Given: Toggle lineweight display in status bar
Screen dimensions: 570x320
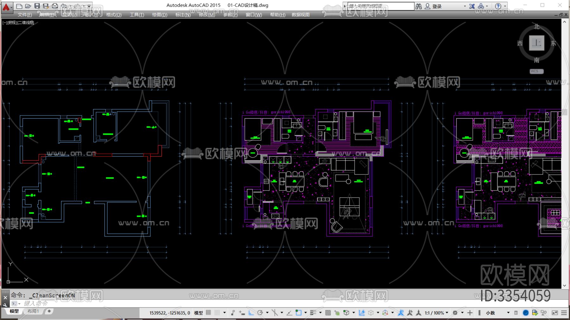Looking at the screenshot, I should click(313, 313).
